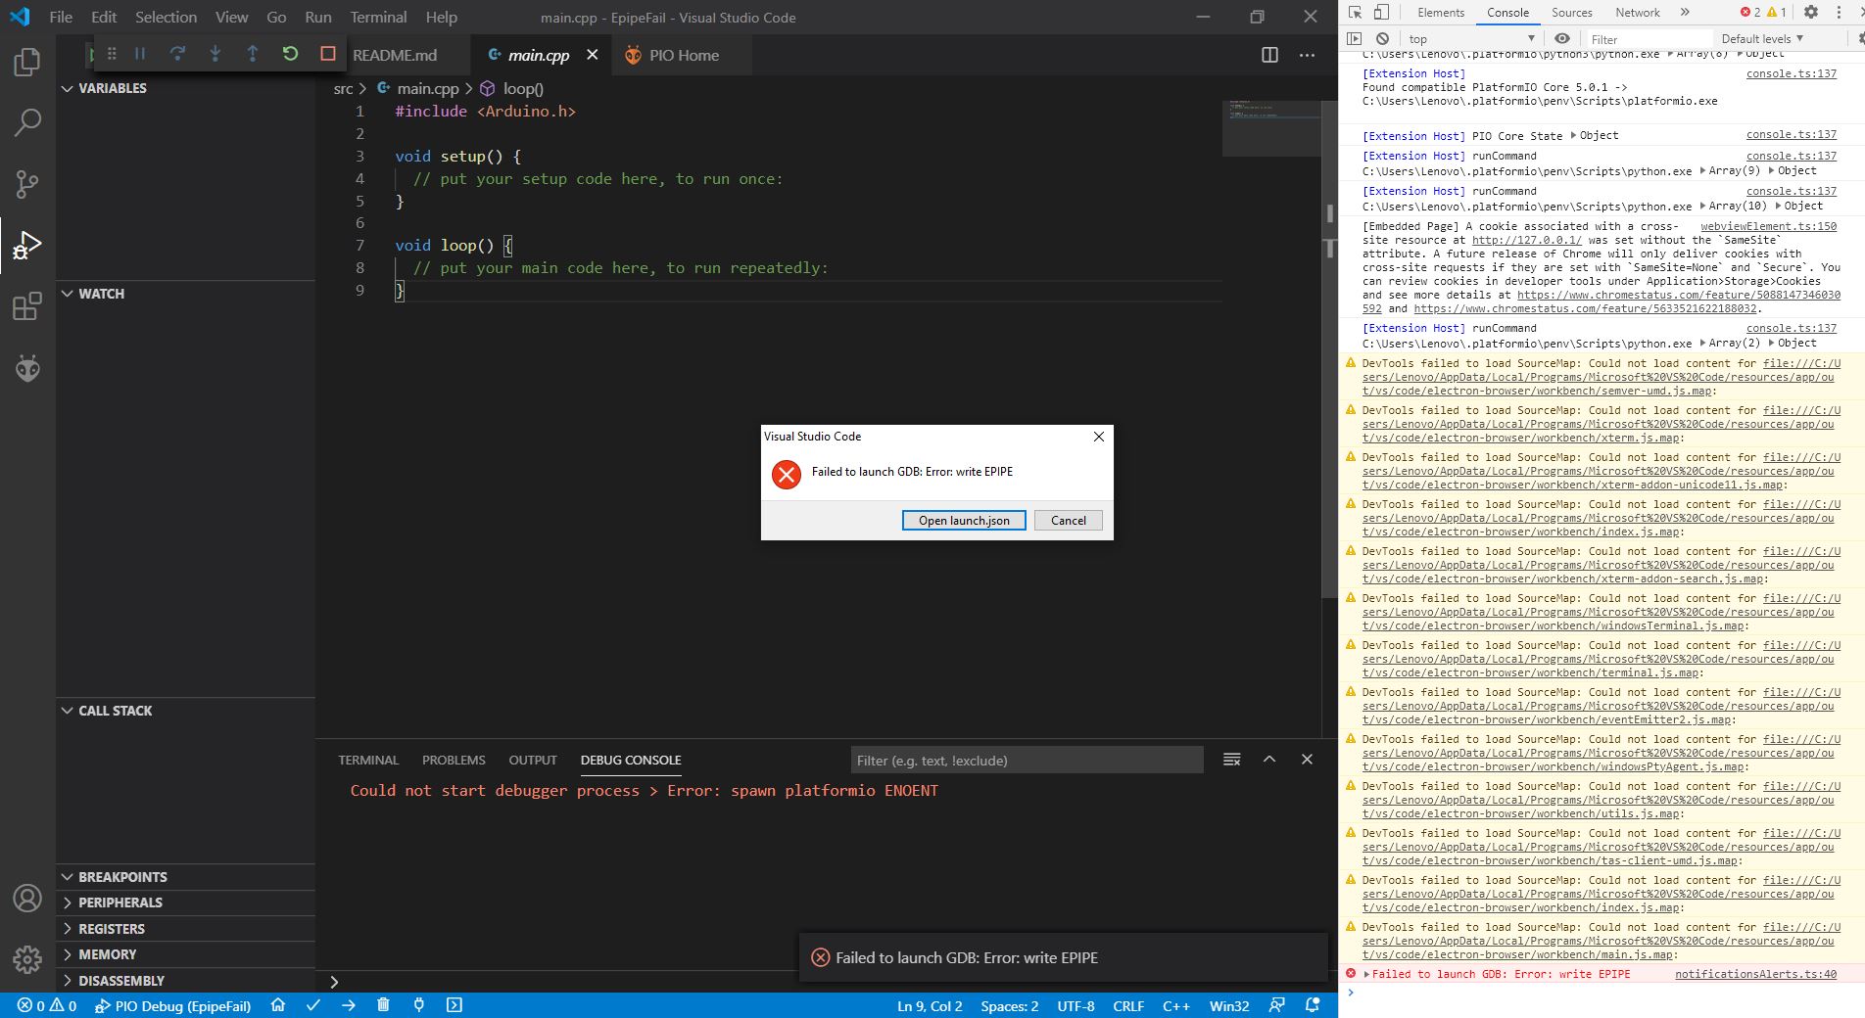Click the debug console filter field

coord(1027,761)
